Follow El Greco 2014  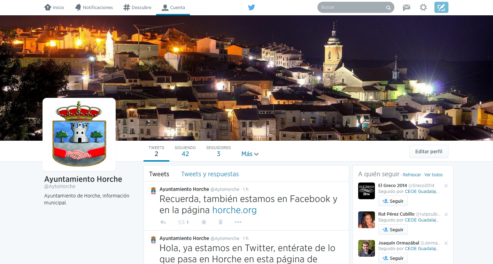coord(393,201)
